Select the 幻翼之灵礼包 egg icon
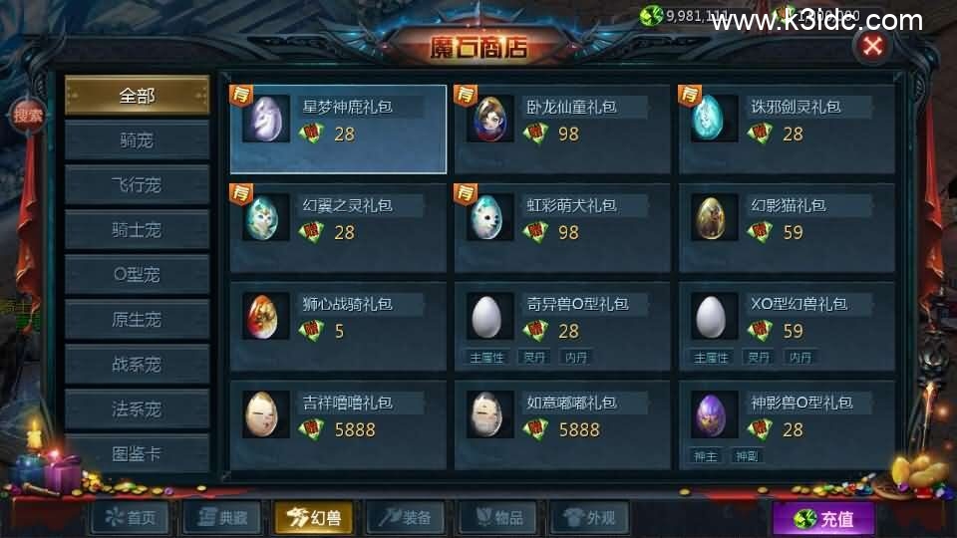 pyautogui.click(x=265, y=218)
